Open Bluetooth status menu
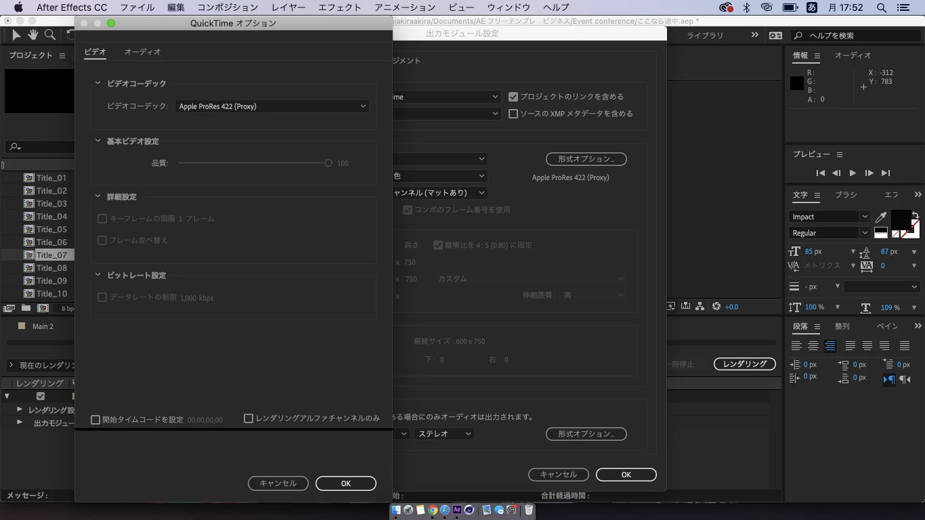 click(x=747, y=7)
